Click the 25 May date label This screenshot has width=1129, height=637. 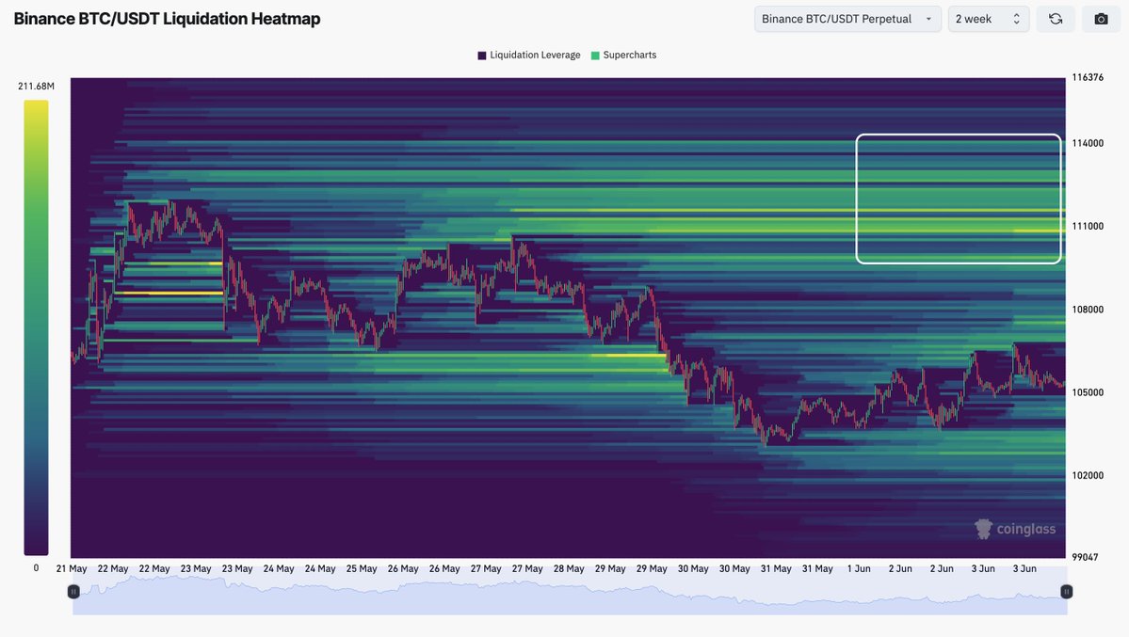[362, 568]
